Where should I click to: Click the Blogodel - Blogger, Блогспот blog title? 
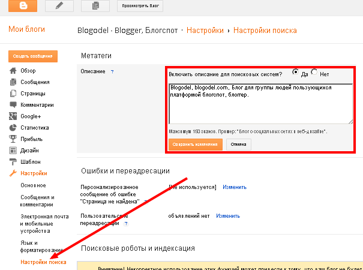pyautogui.click(x=128, y=31)
